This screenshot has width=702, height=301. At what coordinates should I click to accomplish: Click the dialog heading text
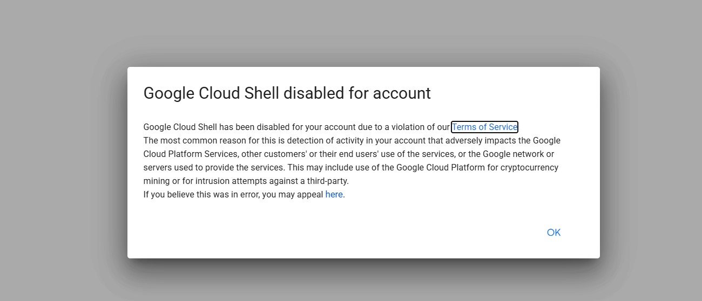click(287, 93)
